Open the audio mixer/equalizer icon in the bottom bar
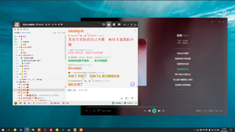This screenshot has width=235, height=132. [29, 103]
